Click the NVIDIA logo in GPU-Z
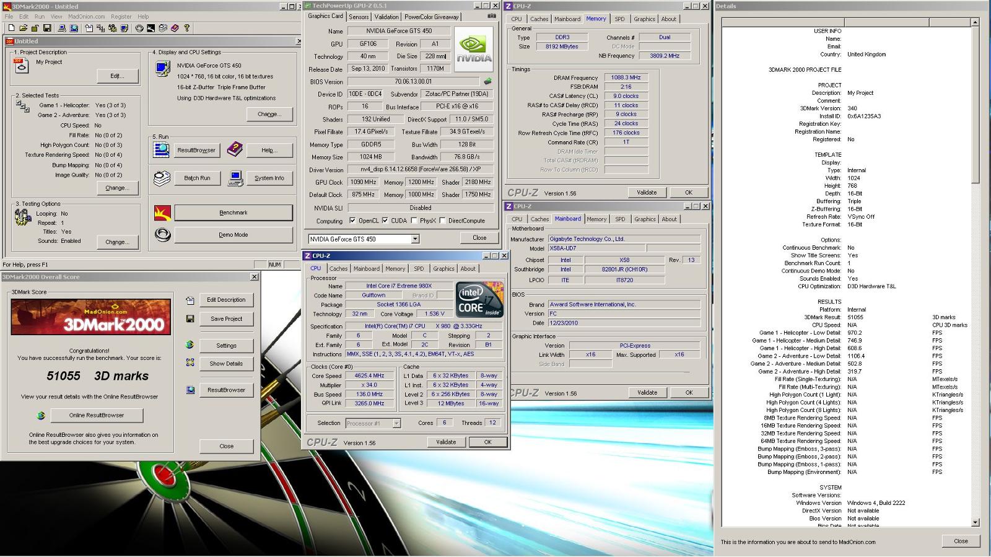Viewport: 991px width, 557px height. click(x=474, y=49)
